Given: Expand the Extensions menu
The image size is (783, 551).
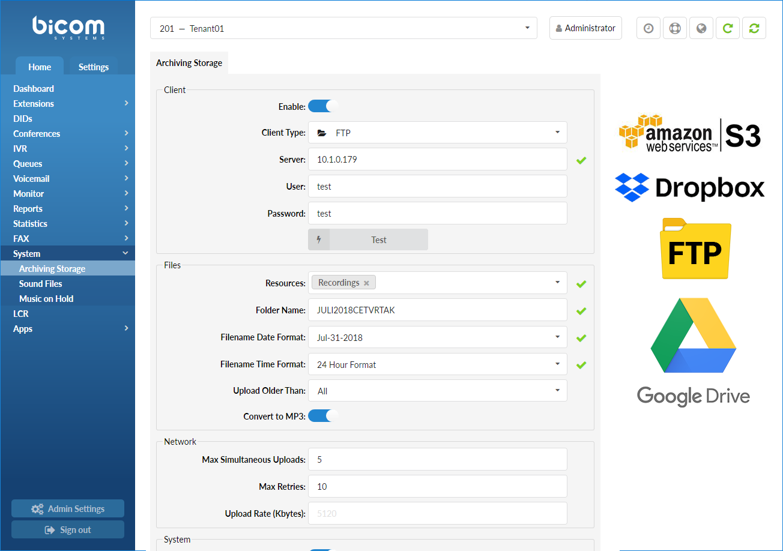Looking at the screenshot, I should (x=67, y=103).
